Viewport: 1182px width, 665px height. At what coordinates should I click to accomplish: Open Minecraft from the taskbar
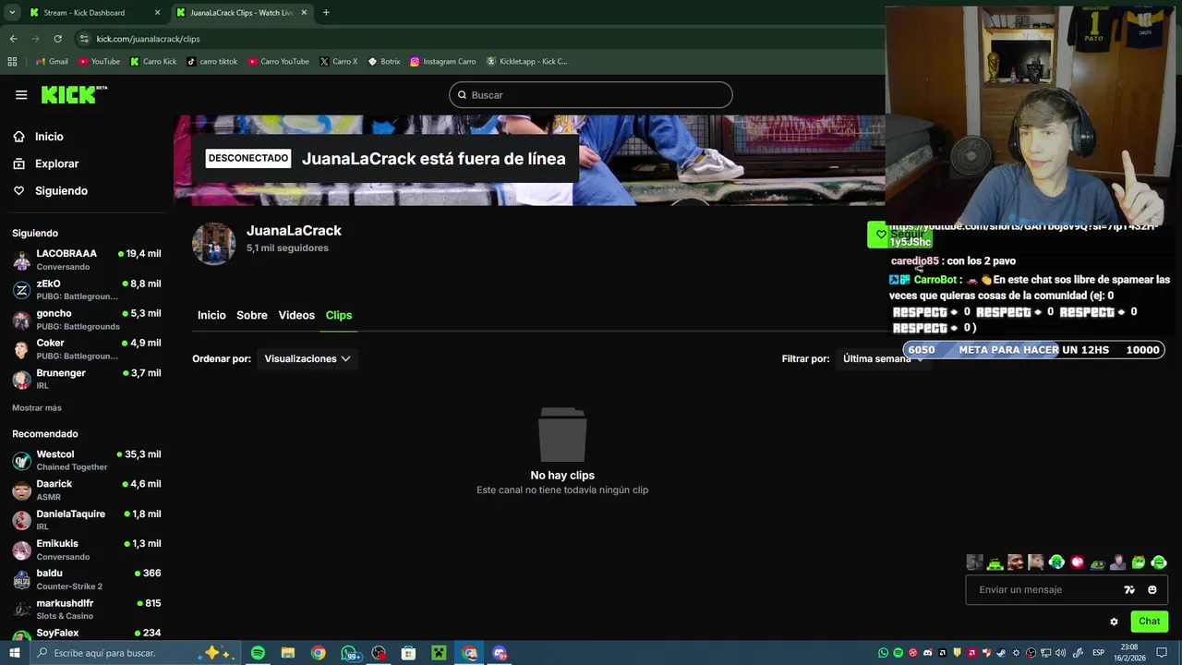[x=439, y=653]
